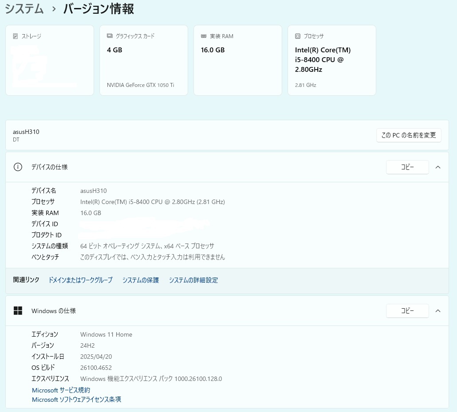Click 64 ビット オペレーティング システム value
The image size is (457, 412).
click(147, 246)
